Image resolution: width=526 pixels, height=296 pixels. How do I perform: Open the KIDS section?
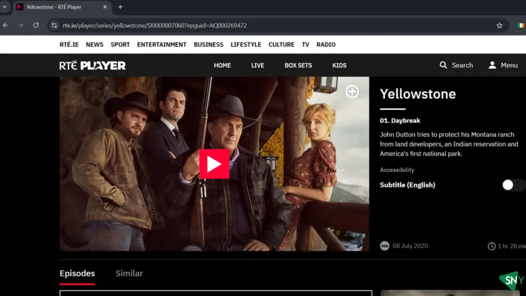coord(339,66)
